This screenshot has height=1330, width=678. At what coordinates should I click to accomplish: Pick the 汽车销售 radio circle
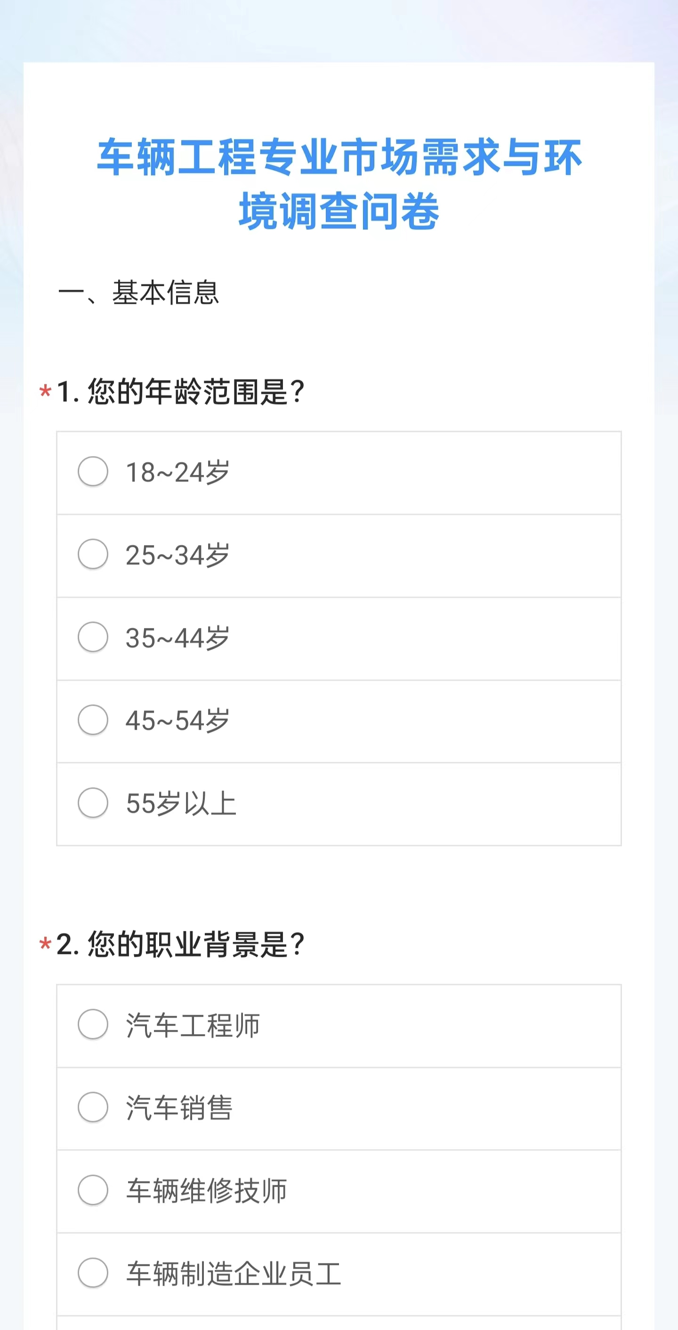click(x=93, y=1107)
